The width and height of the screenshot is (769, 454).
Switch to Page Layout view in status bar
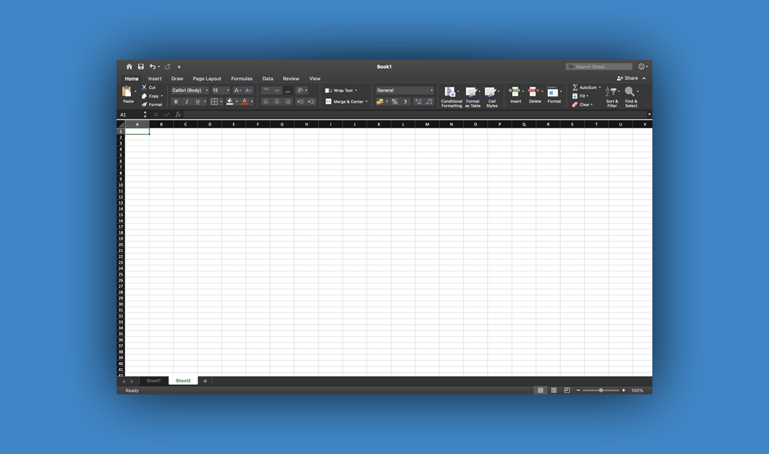(554, 391)
